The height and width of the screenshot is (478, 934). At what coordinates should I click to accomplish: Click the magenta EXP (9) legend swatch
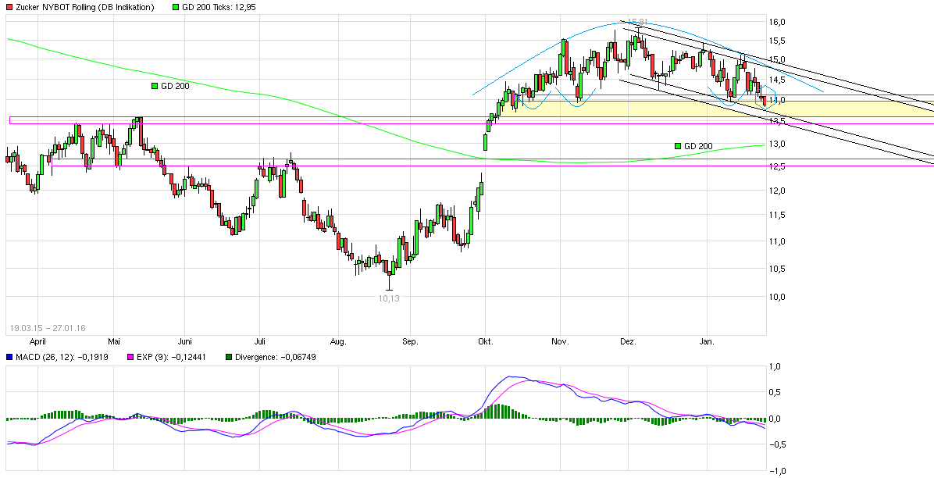(131, 357)
